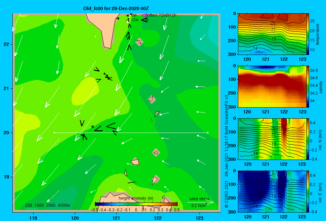Screen dimensions: 326x221
Task: Click the height anomaly color bar
Action: tap(136, 204)
